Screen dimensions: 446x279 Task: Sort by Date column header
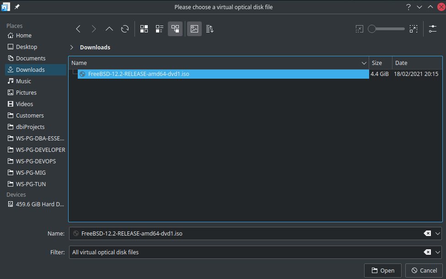point(417,63)
